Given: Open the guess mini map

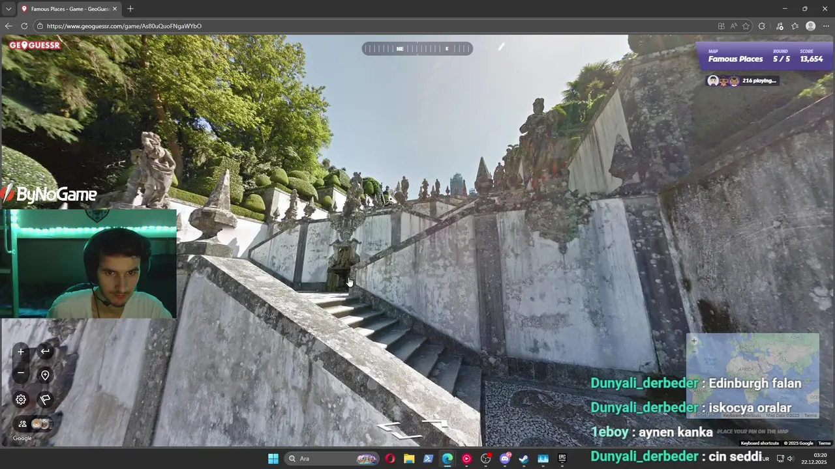Looking at the screenshot, I should [x=753, y=376].
